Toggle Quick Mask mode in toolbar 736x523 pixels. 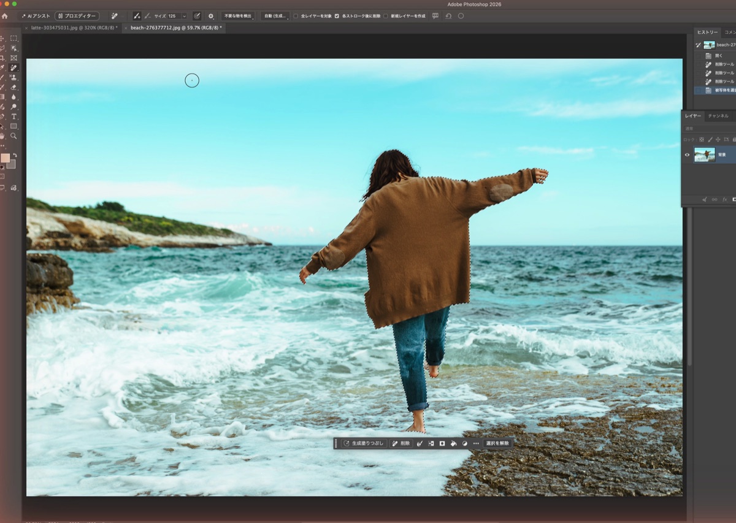pyautogui.click(x=2, y=177)
